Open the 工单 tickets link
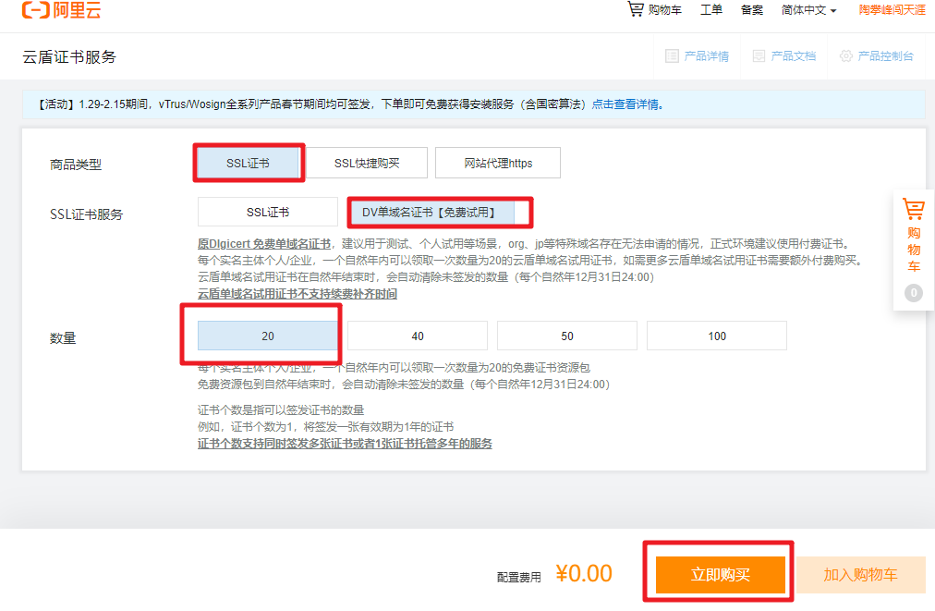 pyautogui.click(x=710, y=10)
